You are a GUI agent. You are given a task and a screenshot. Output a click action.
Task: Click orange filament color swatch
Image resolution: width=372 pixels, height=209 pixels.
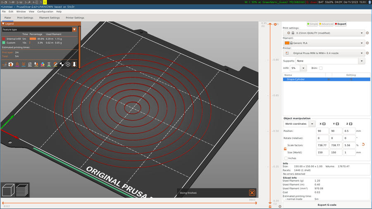pos(287,43)
